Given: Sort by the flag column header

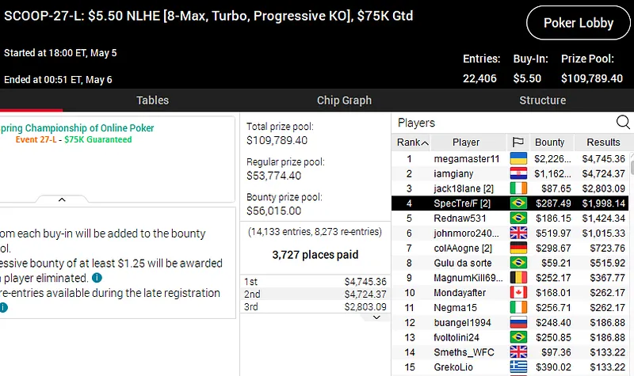Looking at the screenshot, I should (x=519, y=142).
